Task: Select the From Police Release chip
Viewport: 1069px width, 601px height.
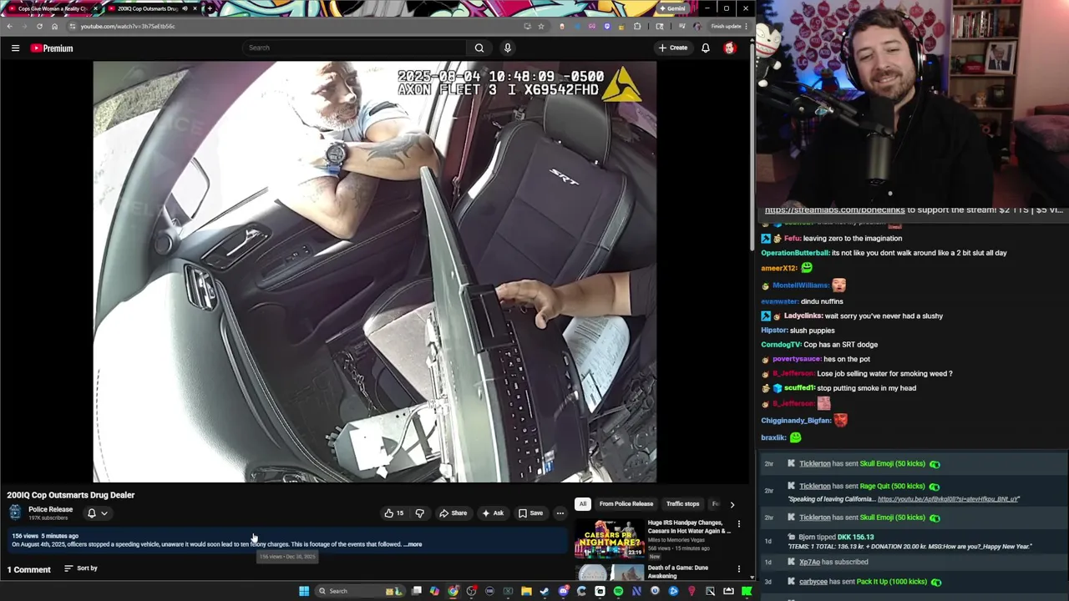Action: [x=626, y=503]
